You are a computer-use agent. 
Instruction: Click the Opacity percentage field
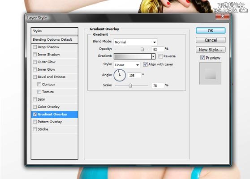tap(158, 49)
